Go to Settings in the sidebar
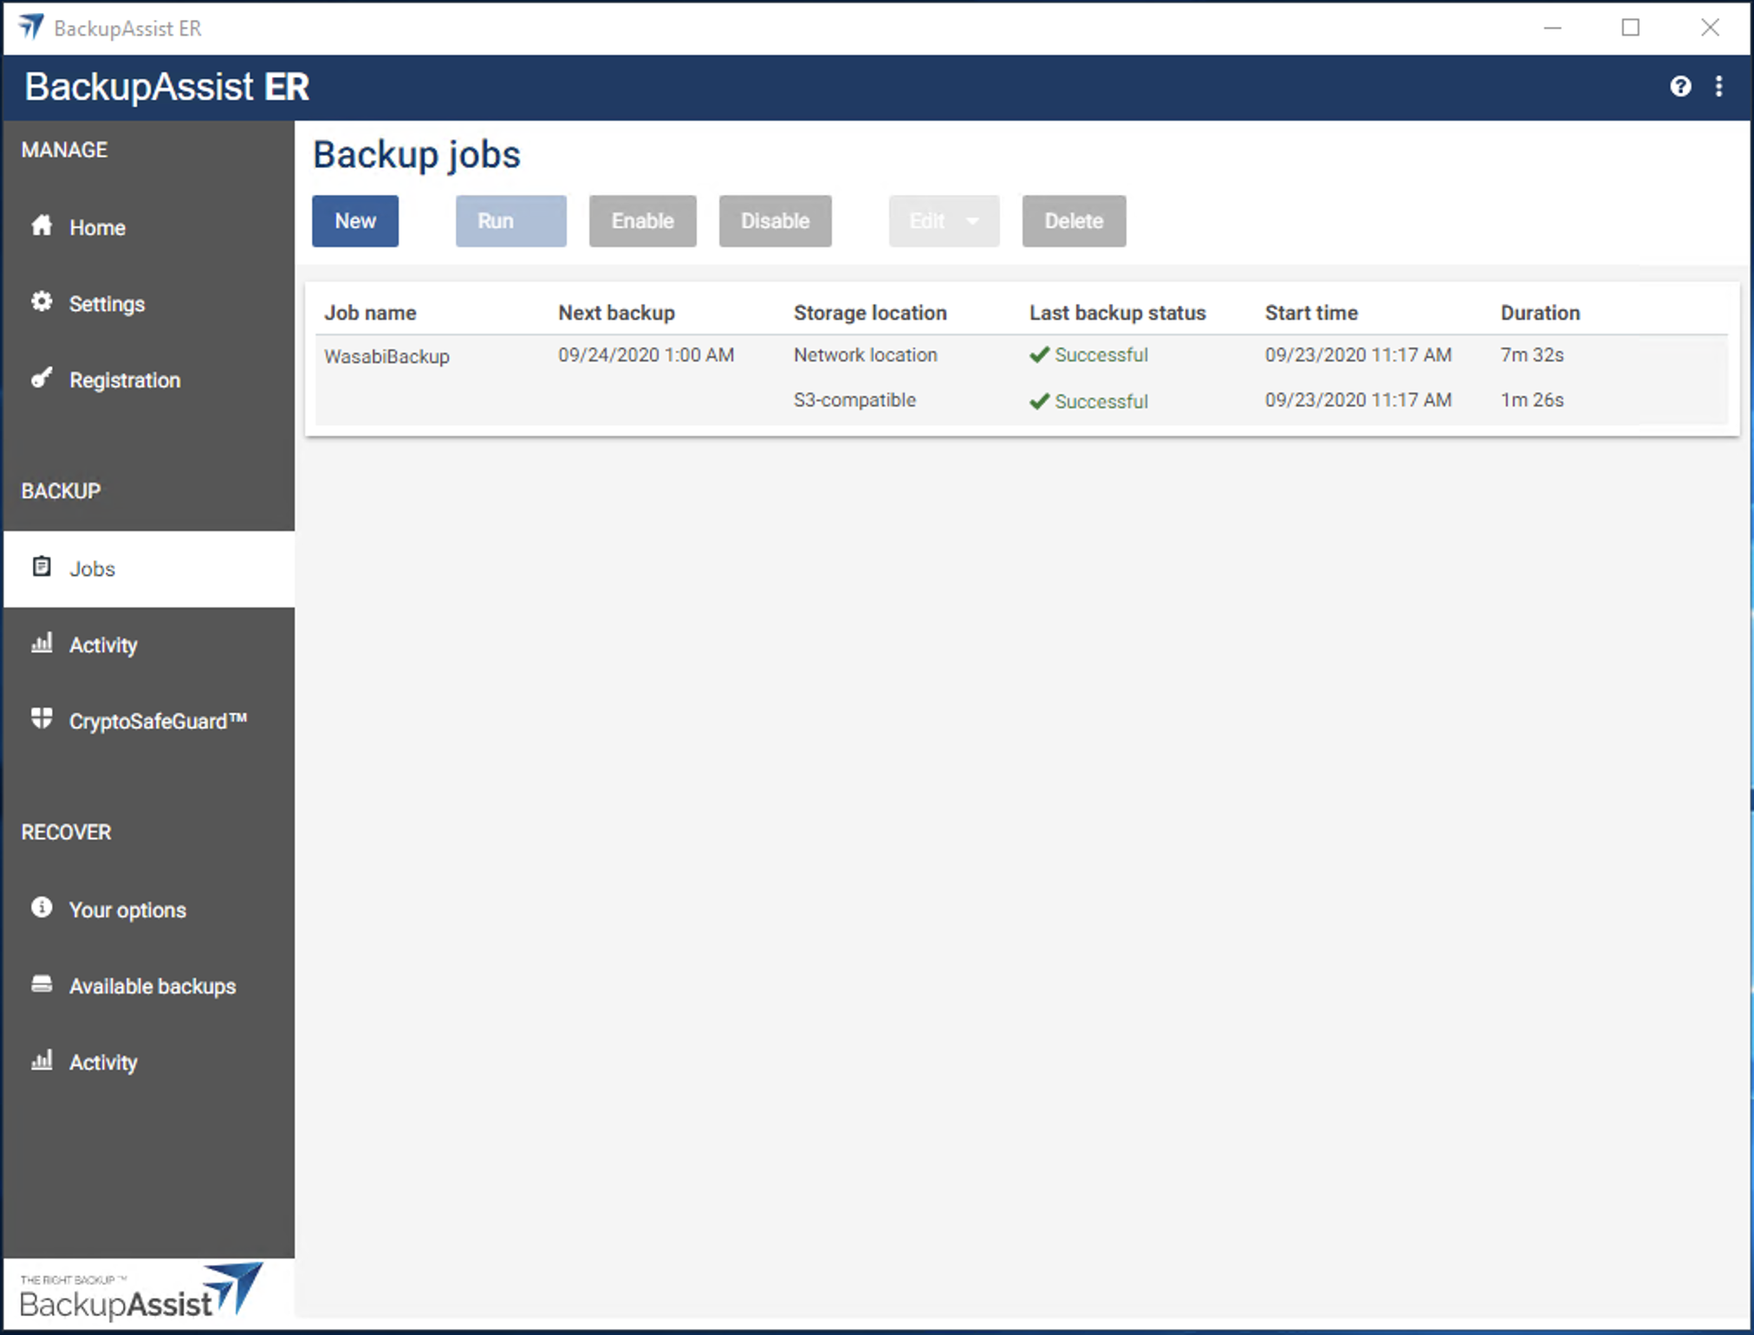This screenshot has width=1754, height=1335. (x=149, y=304)
